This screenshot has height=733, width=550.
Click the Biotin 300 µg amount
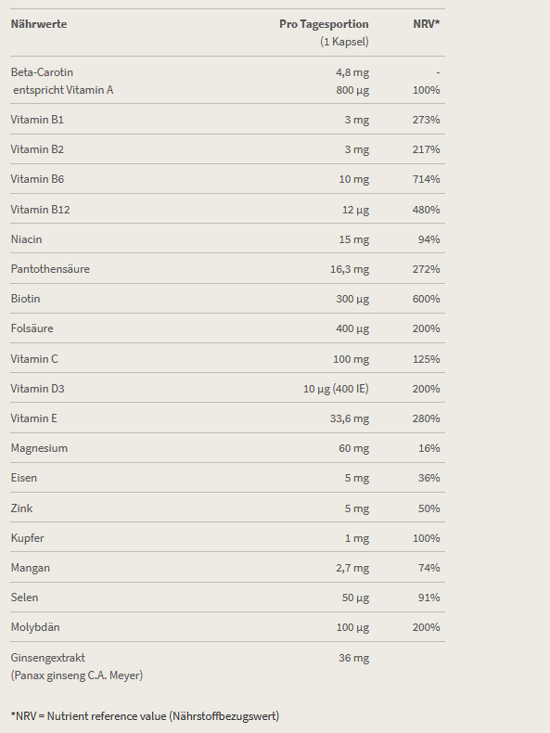point(352,299)
